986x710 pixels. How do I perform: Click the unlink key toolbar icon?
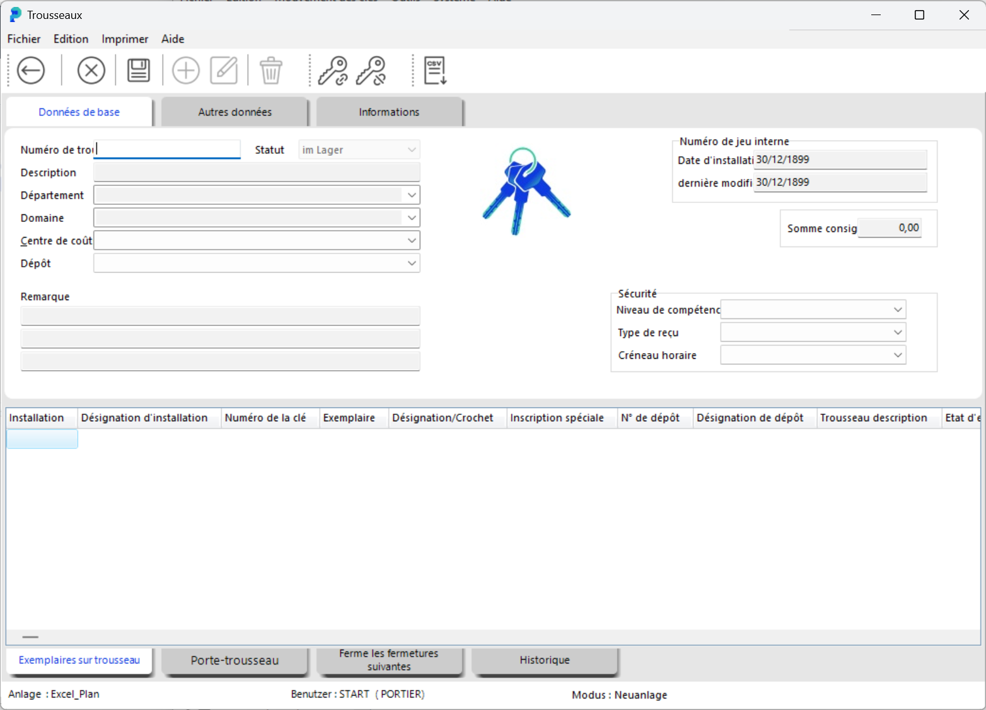(x=371, y=70)
